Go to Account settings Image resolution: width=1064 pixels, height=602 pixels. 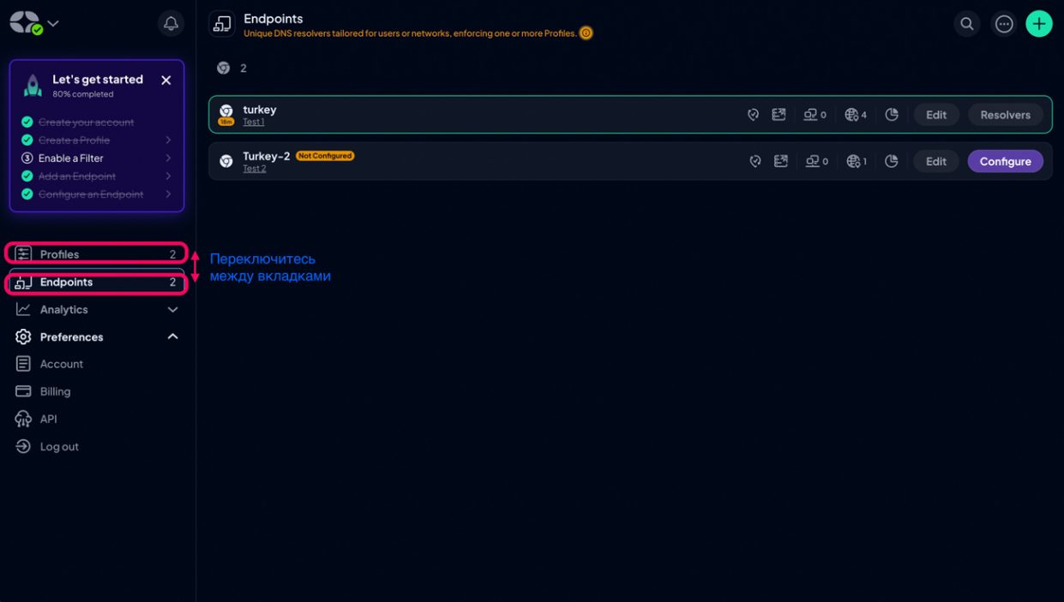[x=62, y=364]
